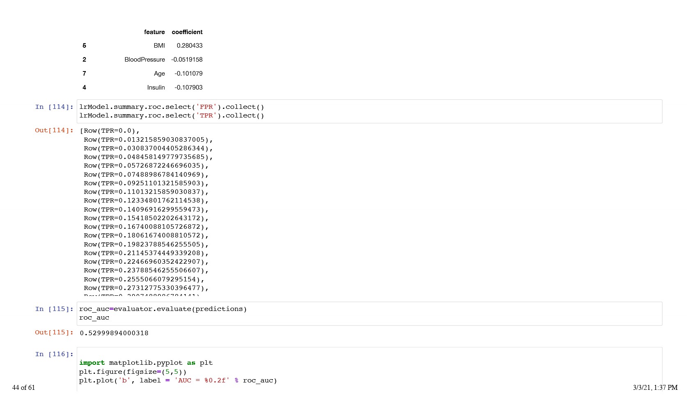Click the roc_auc output value 0.52999894000318

click(x=114, y=333)
